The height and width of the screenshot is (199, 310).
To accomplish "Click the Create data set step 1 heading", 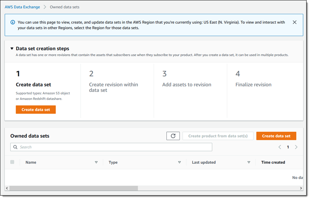I will point(33,85).
